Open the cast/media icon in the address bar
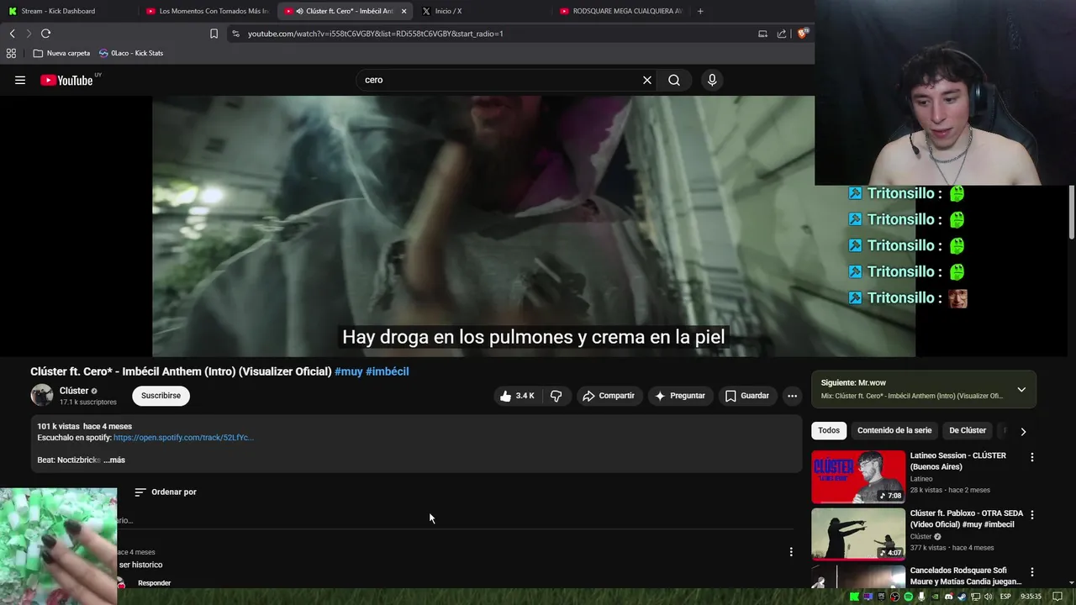 click(762, 34)
